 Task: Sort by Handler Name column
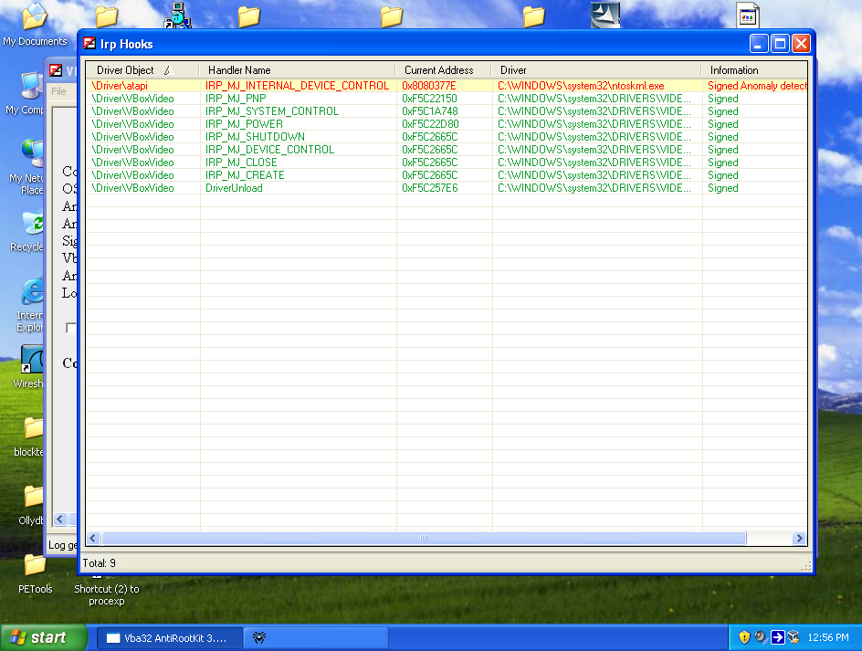tap(298, 70)
